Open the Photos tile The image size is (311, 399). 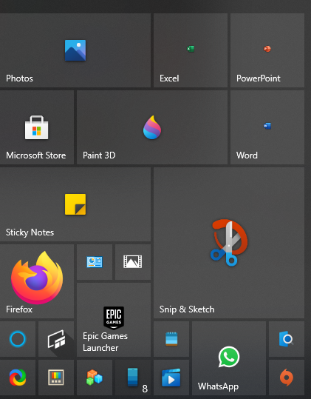tap(75, 50)
